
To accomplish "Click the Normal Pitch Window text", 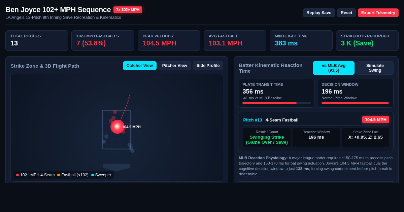I will 339,98.
